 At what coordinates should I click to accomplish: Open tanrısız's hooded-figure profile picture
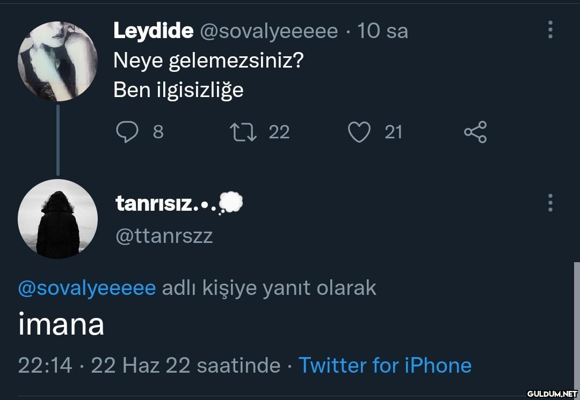point(57,219)
